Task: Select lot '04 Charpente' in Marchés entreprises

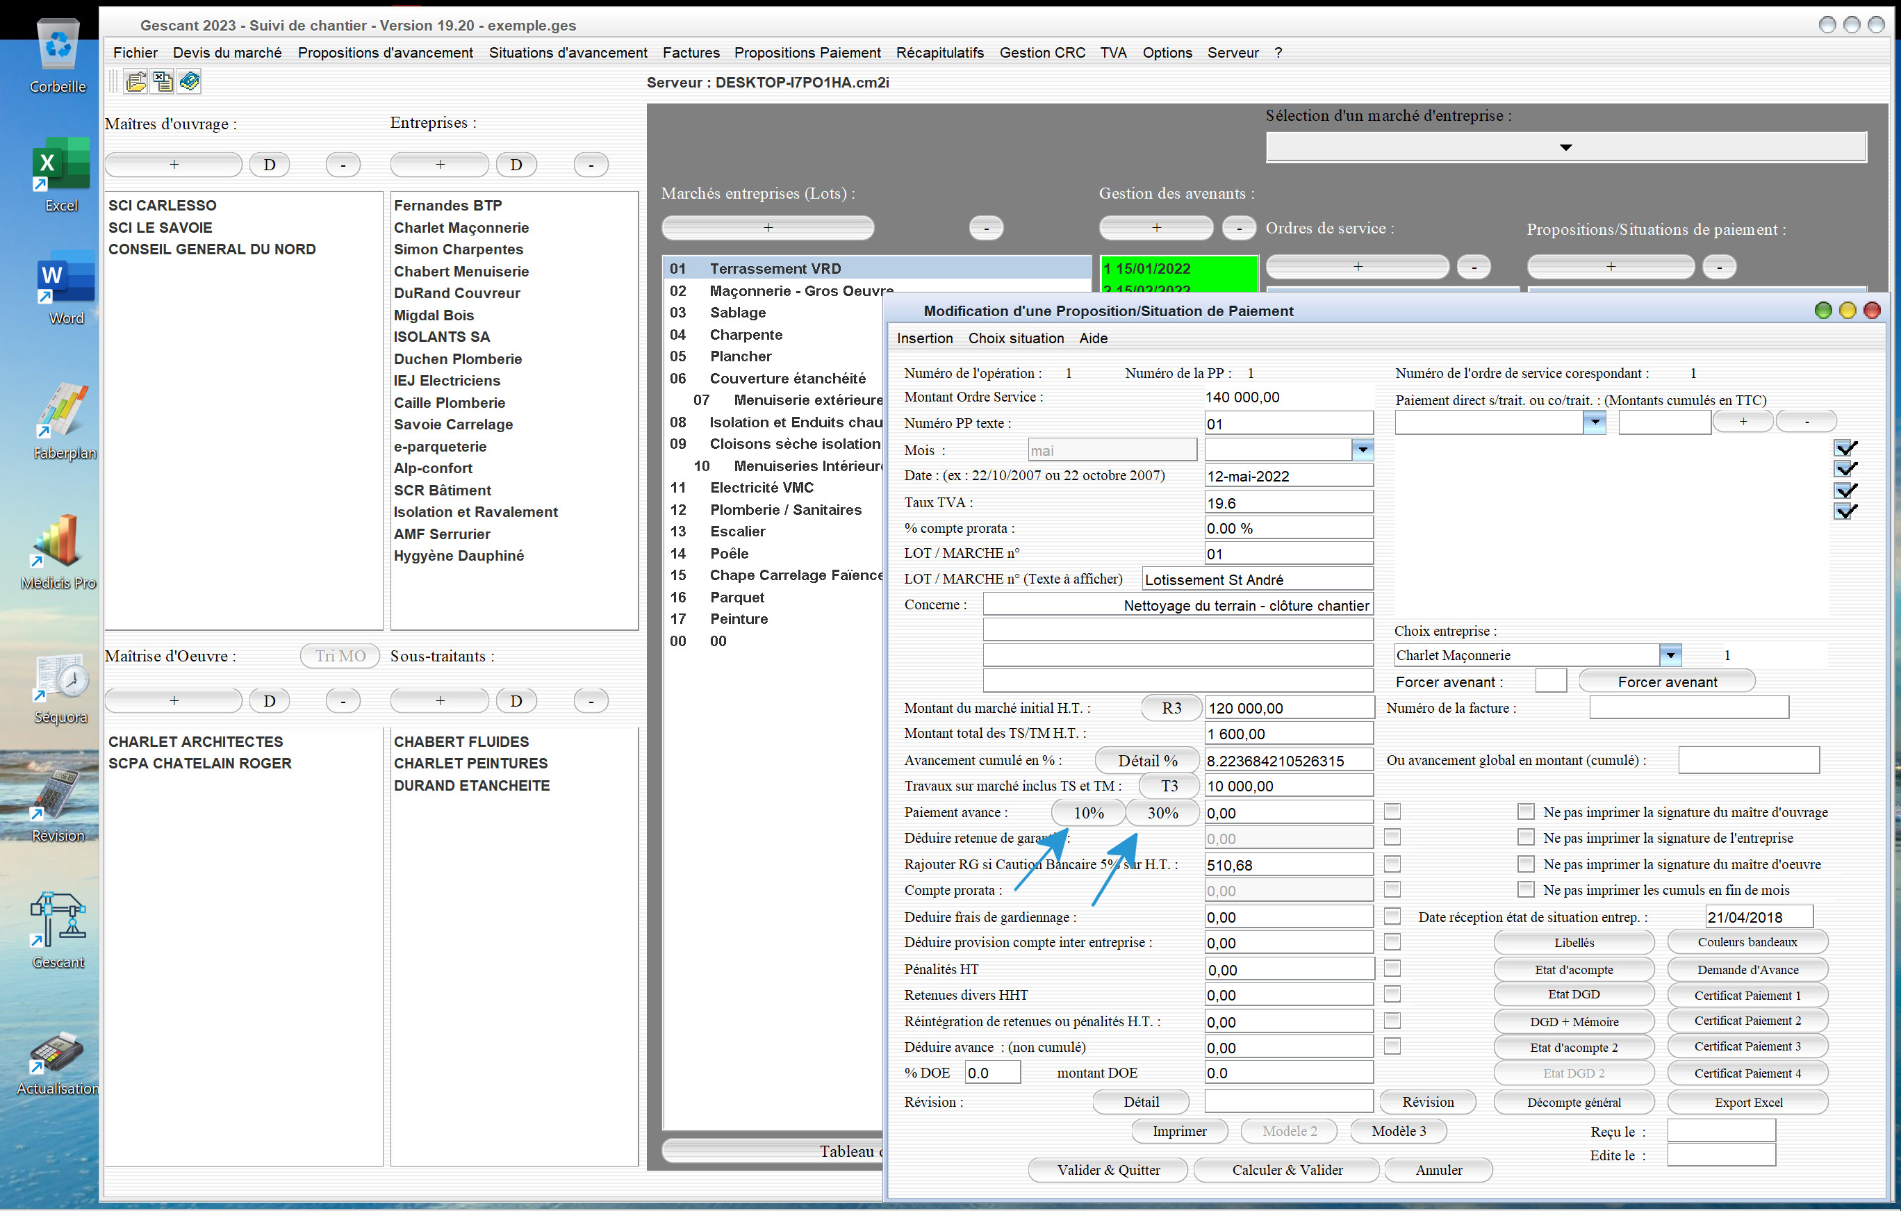Action: click(x=773, y=335)
